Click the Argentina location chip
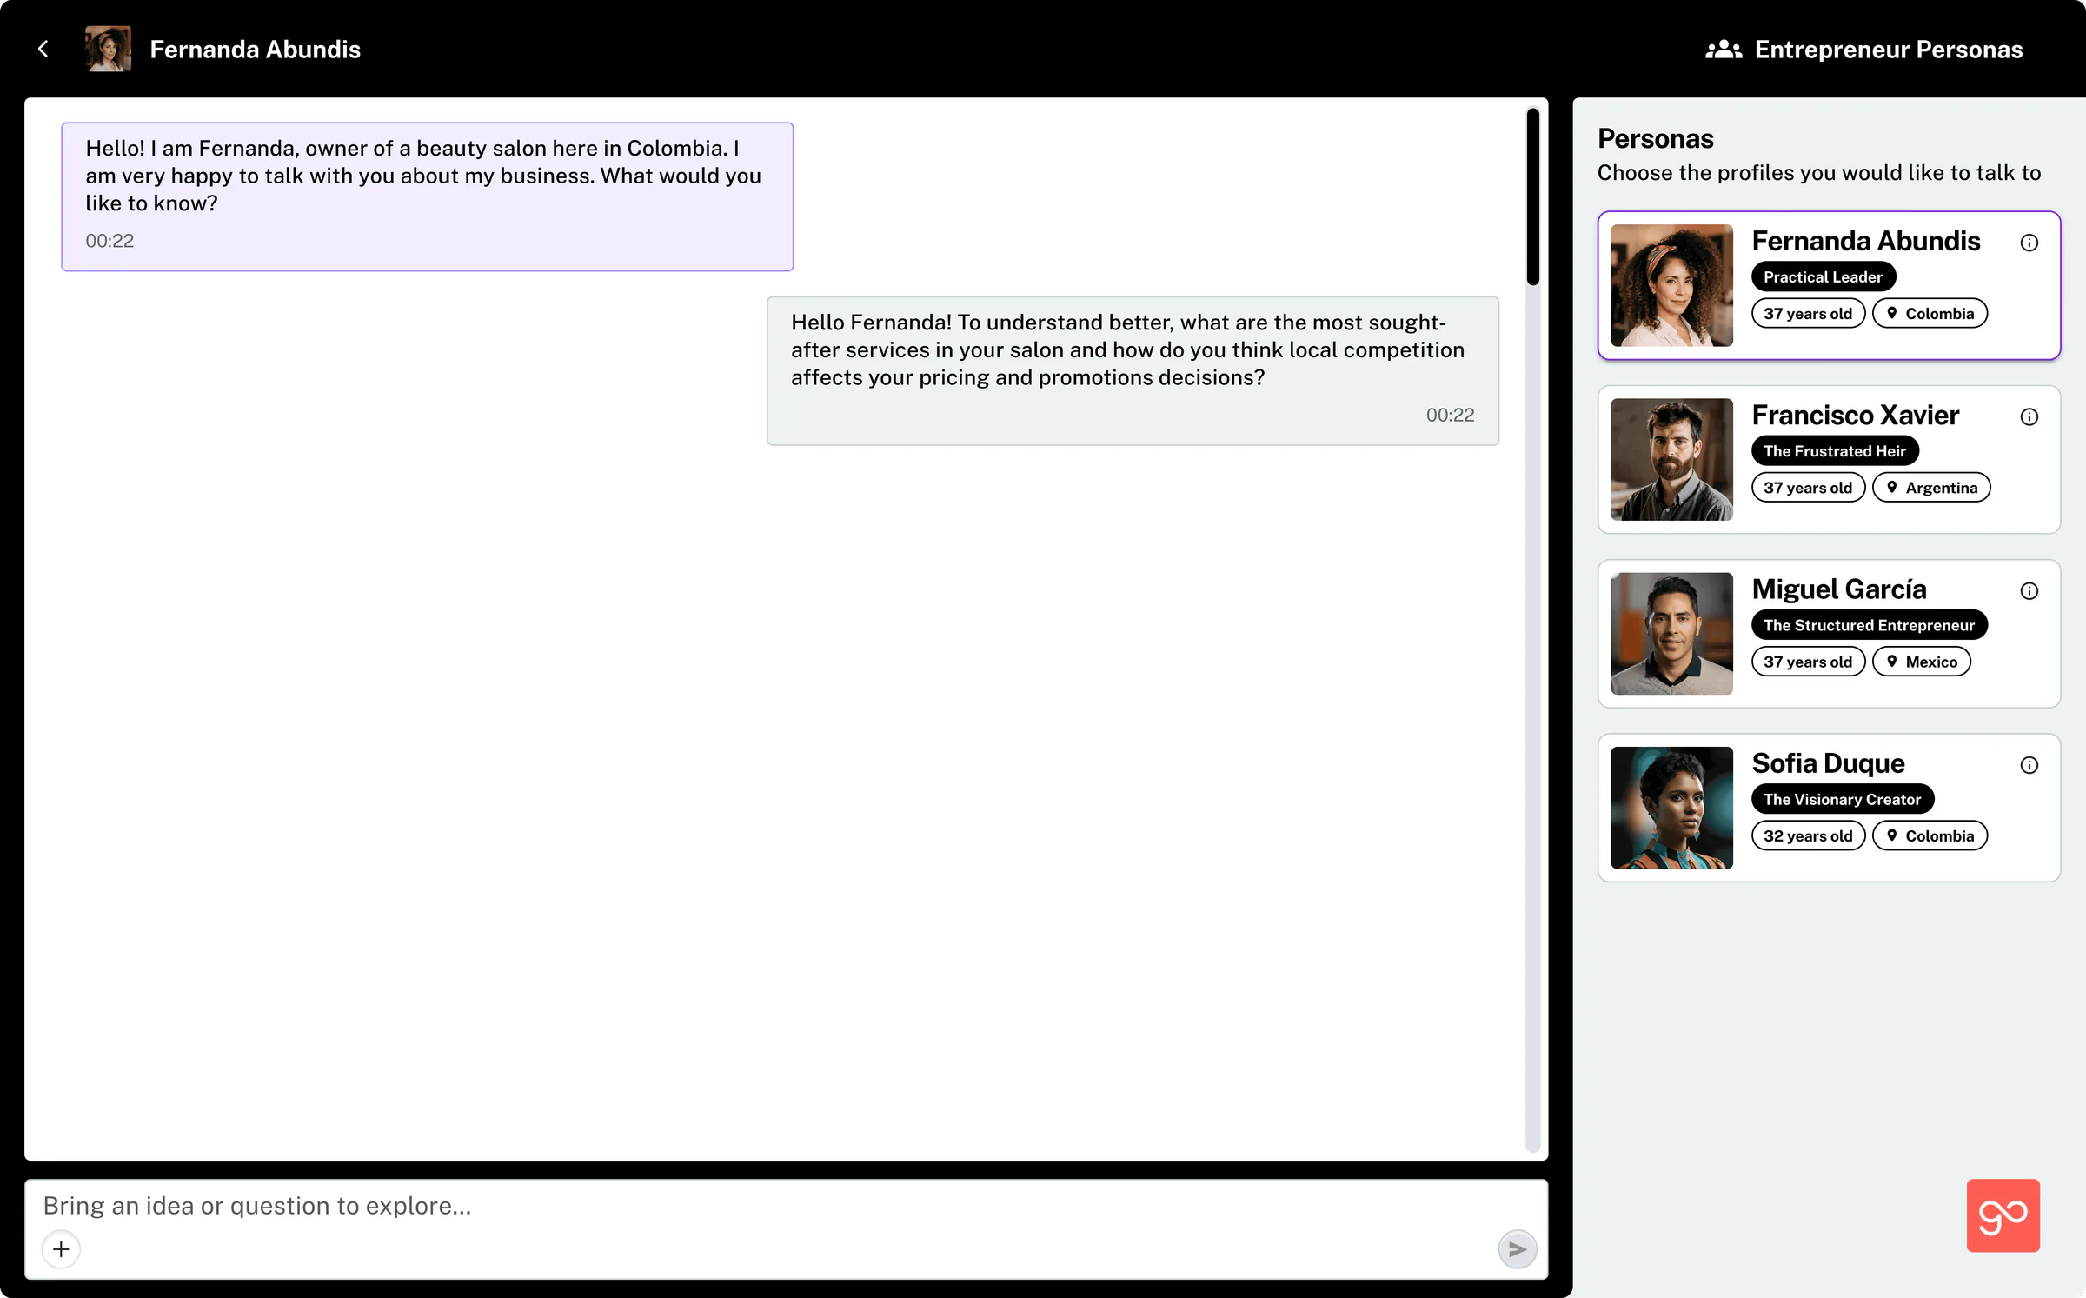This screenshot has width=2086, height=1298. coord(1930,488)
